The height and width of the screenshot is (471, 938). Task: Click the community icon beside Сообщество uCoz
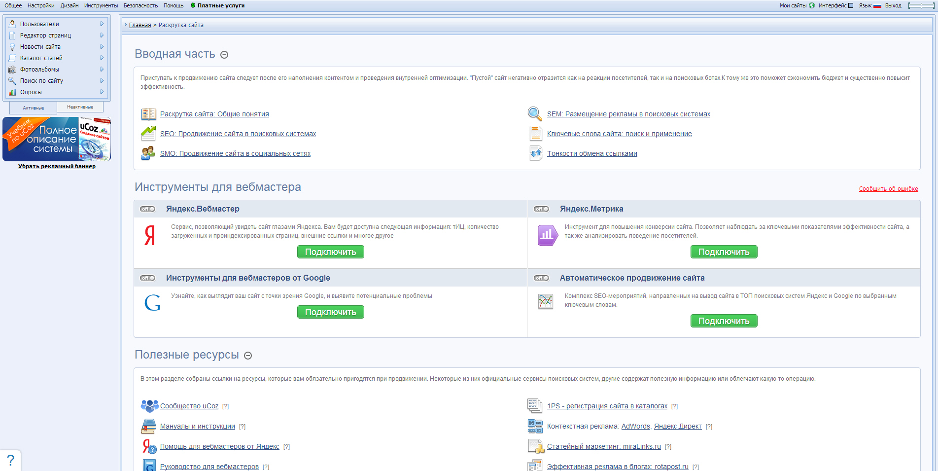pos(149,406)
